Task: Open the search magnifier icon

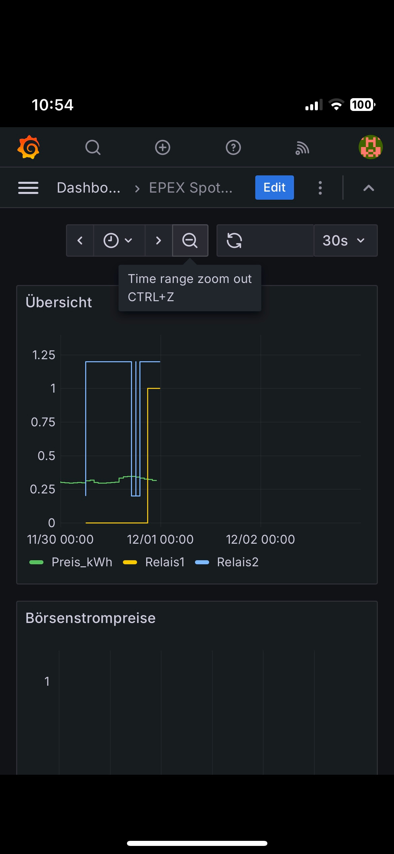Action: [x=93, y=147]
